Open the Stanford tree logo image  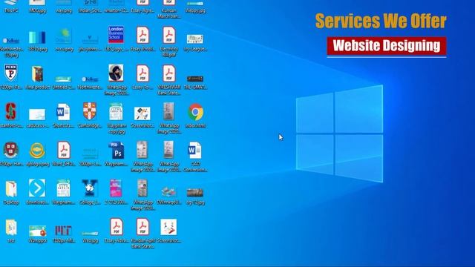click(x=11, y=111)
